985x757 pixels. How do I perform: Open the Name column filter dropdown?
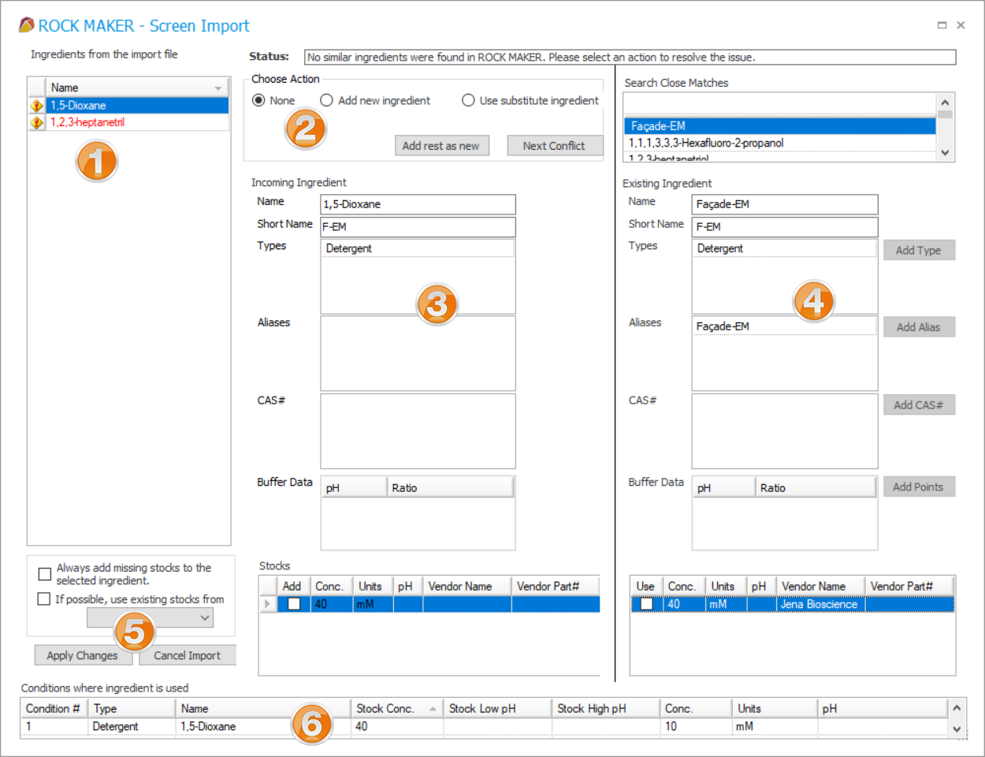coord(220,87)
